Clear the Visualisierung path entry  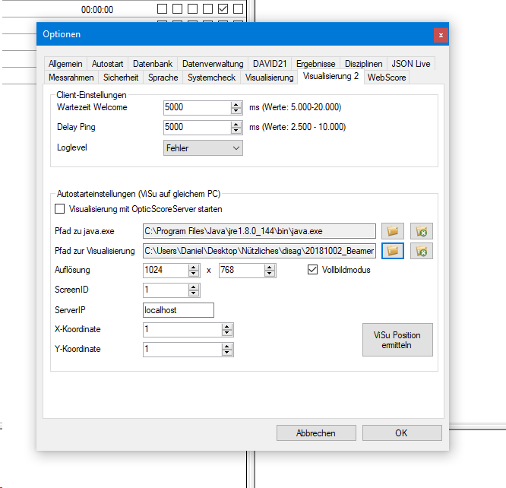(421, 251)
